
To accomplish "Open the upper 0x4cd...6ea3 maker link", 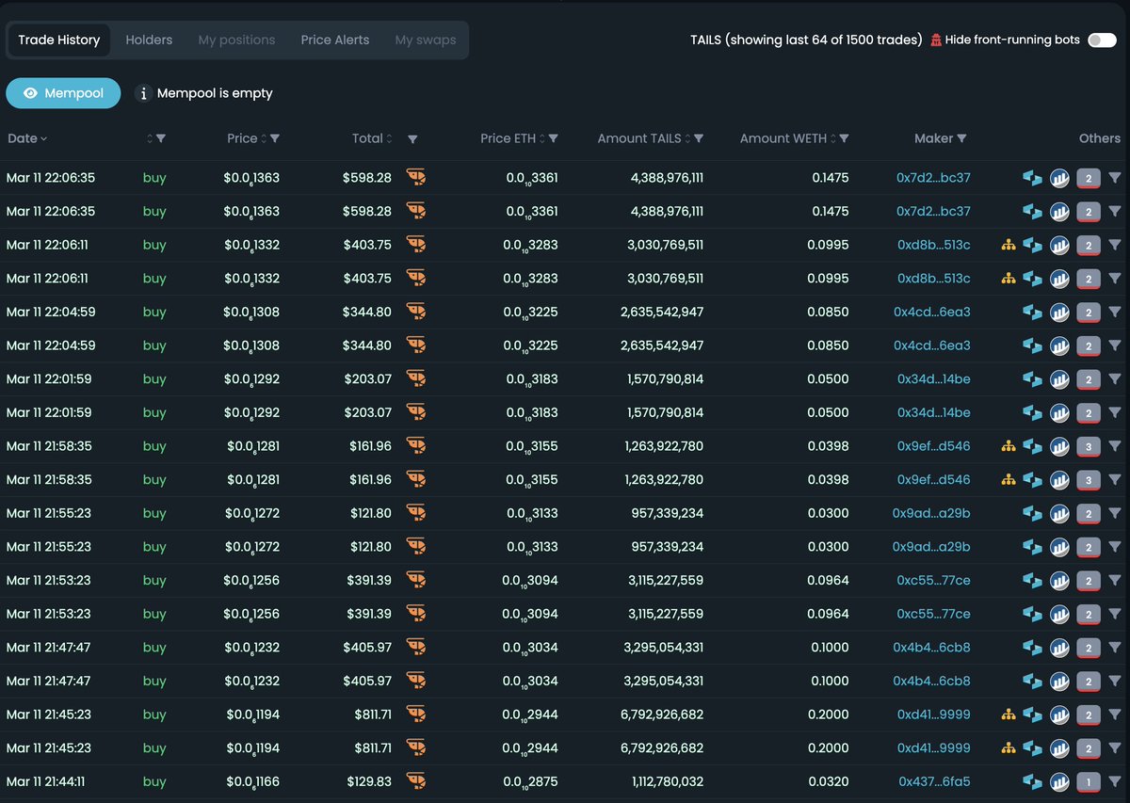I will coord(932,312).
